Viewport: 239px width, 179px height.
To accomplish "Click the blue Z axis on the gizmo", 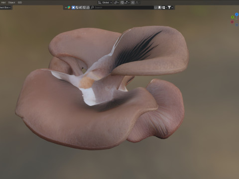I will pos(237,14).
